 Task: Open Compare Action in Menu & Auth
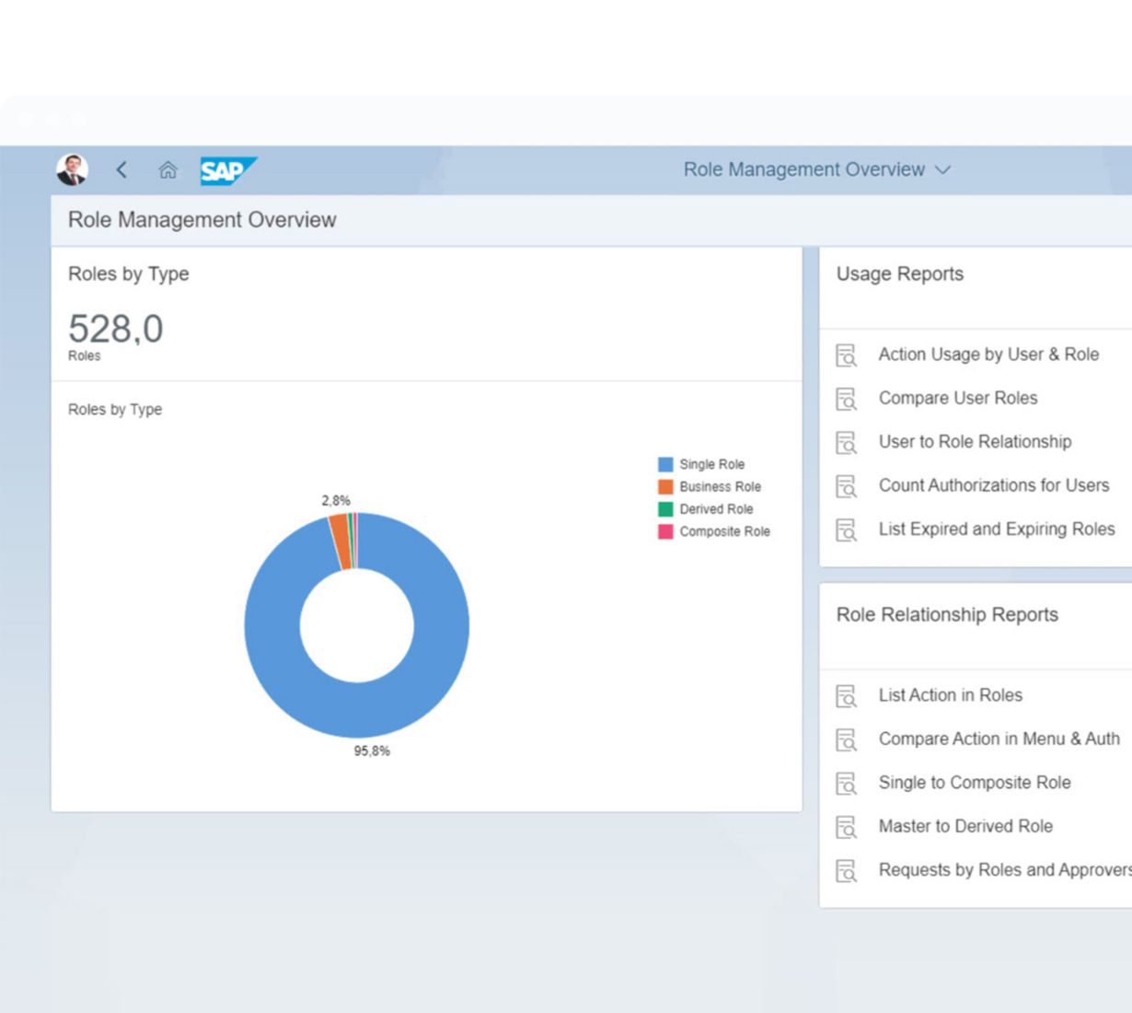click(x=999, y=739)
